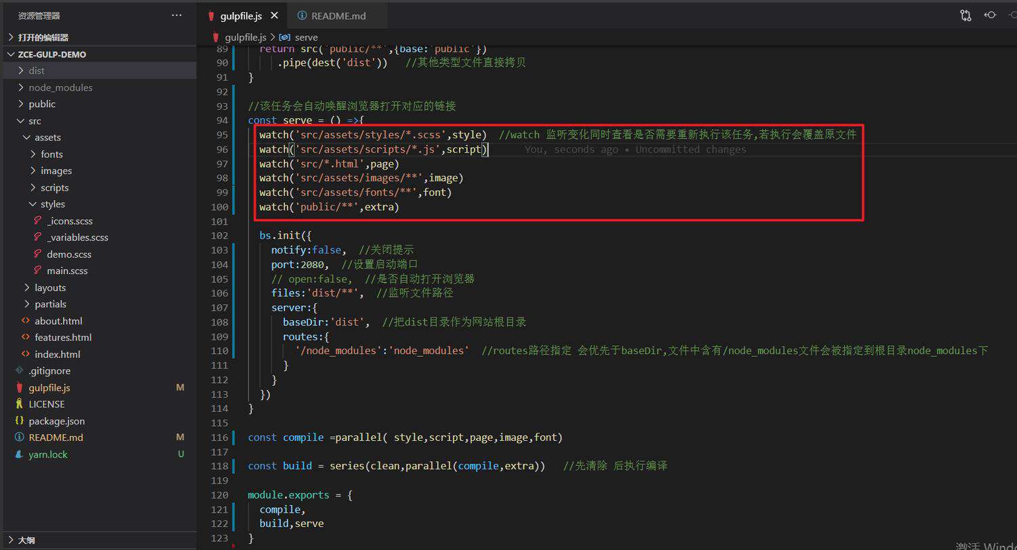Image resolution: width=1017 pixels, height=550 pixels.
Task: Open main.scss in the explorer
Action: (100, 271)
